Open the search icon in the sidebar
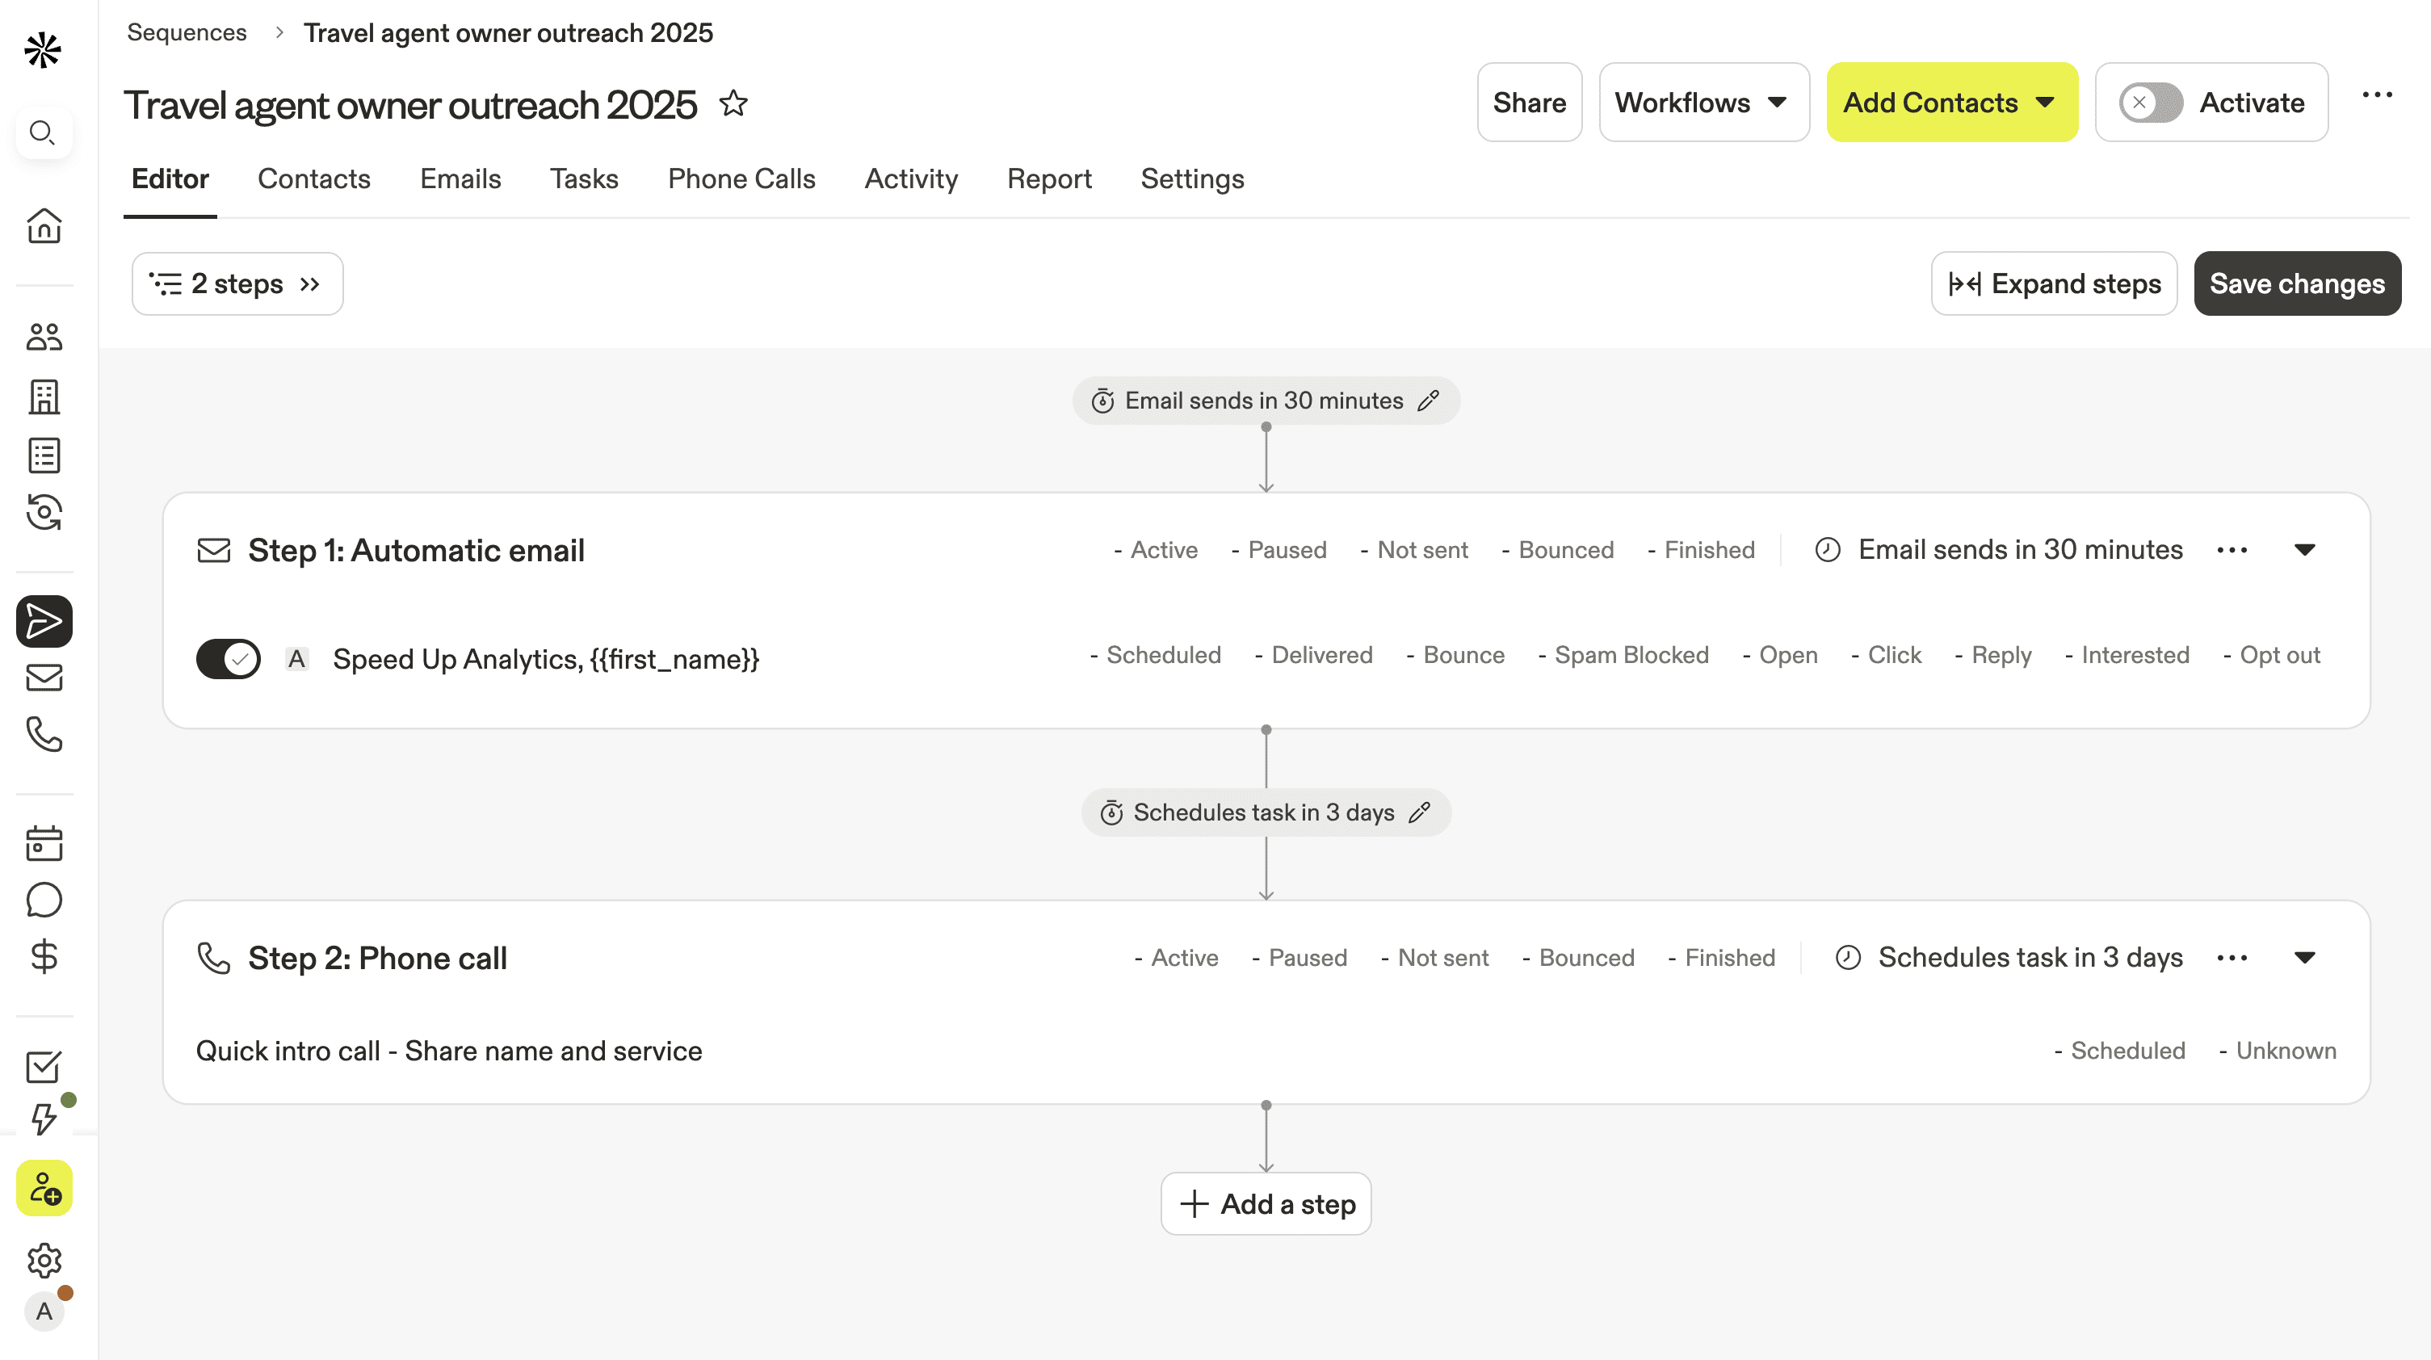This screenshot has width=2431, height=1360. [44, 132]
